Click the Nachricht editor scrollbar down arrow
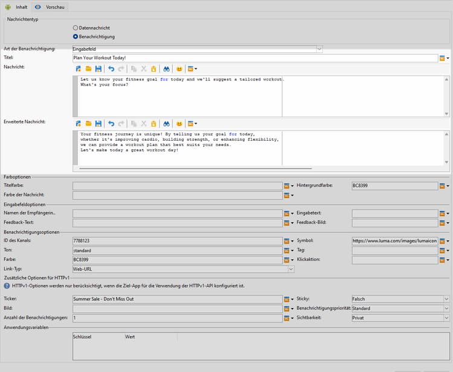The height and width of the screenshot is (372, 453). (447, 114)
